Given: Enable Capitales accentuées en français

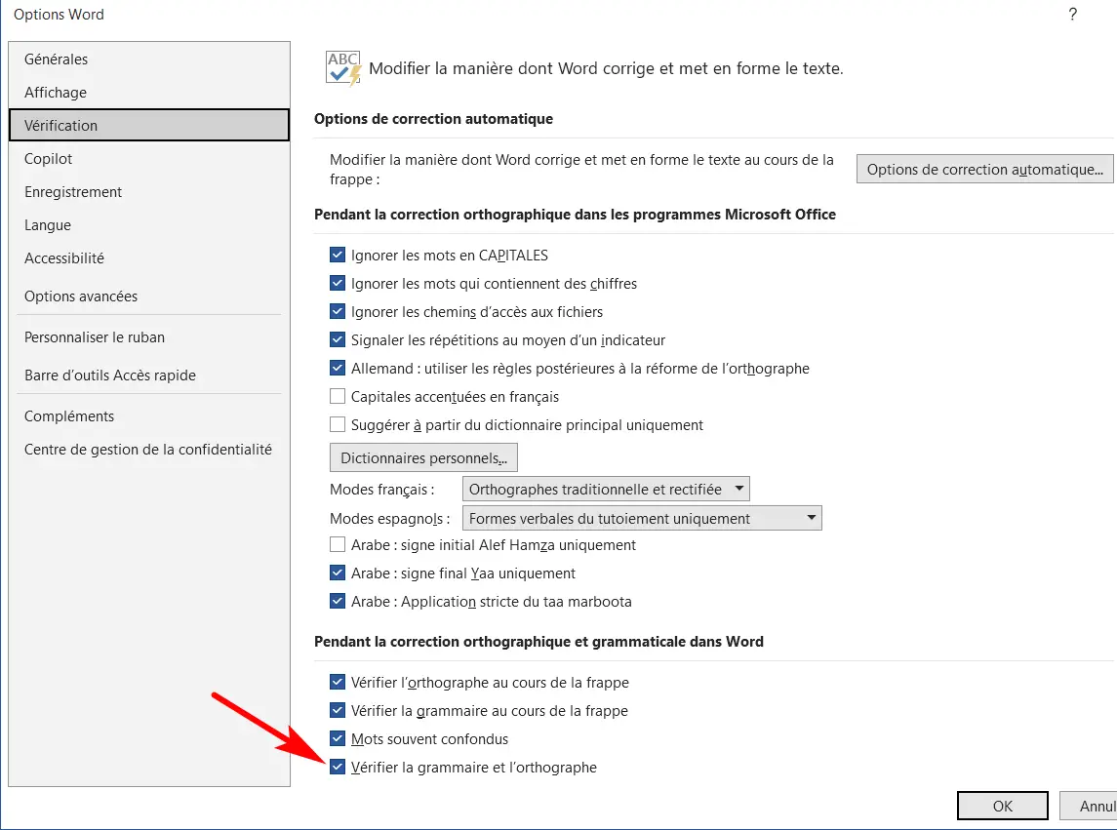Looking at the screenshot, I should (x=338, y=396).
